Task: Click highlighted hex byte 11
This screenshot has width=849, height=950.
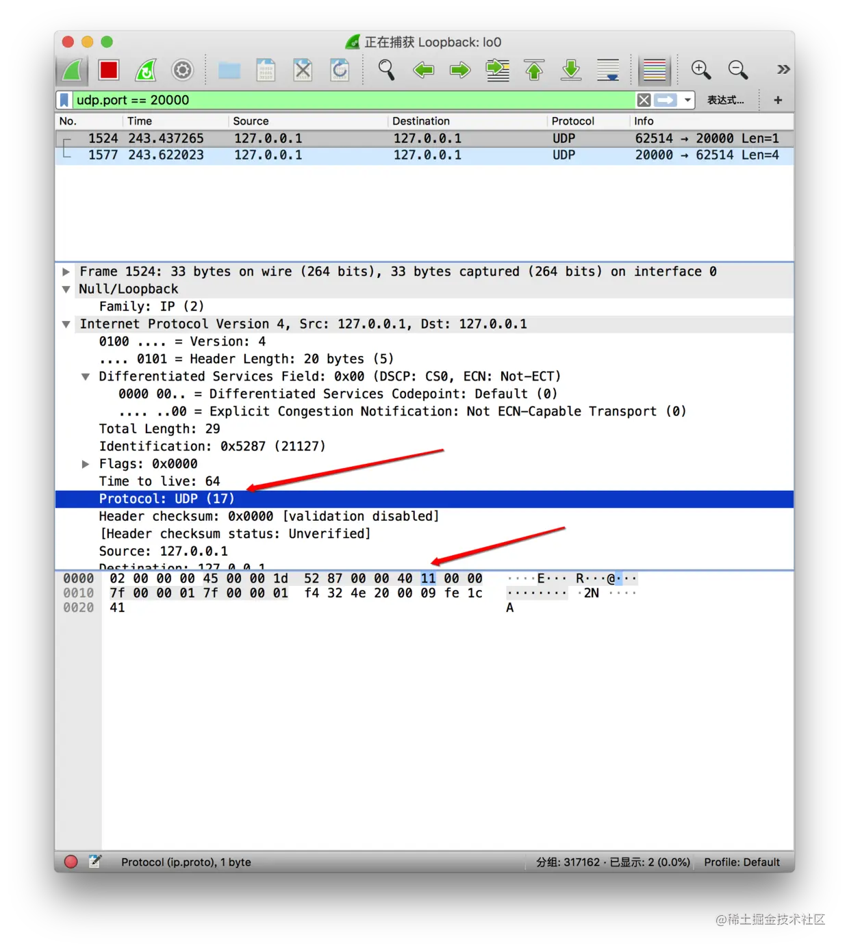Action: click(429, 578)
